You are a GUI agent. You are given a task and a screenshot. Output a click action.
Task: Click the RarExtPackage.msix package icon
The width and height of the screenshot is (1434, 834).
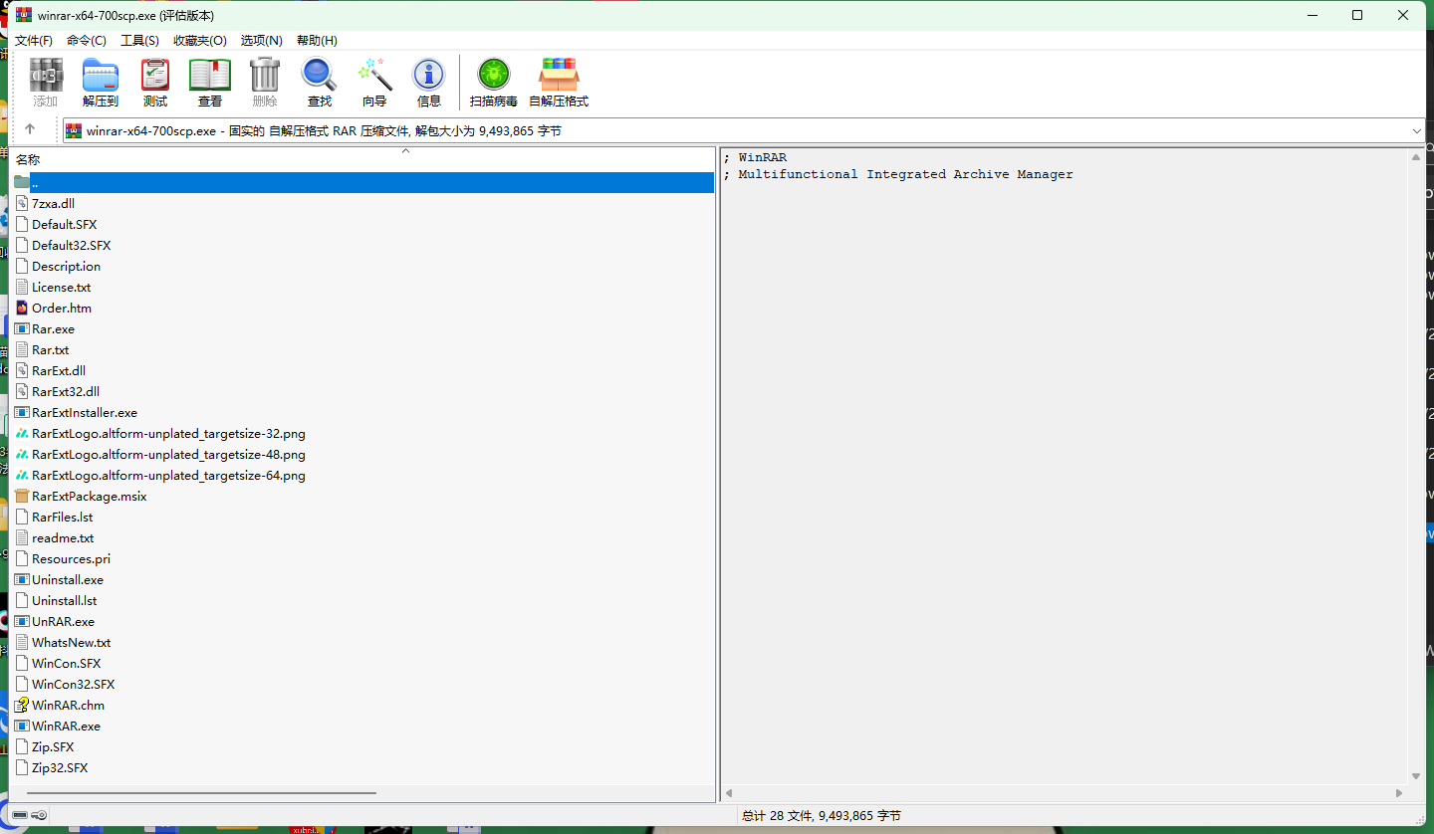pos(22,496)
